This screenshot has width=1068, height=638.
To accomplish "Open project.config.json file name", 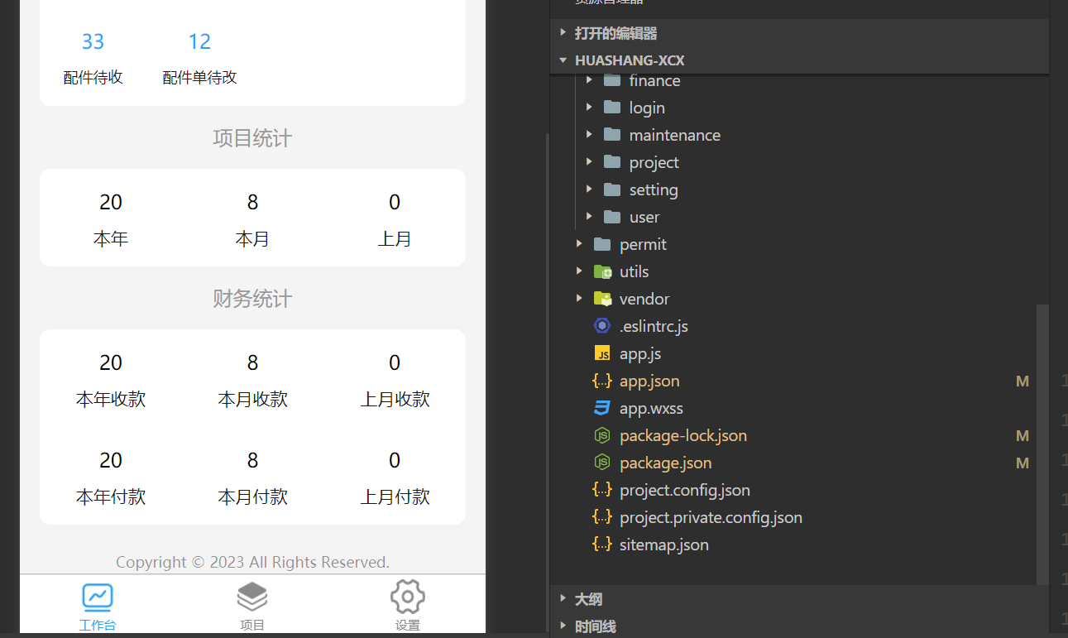I will 685,490.
